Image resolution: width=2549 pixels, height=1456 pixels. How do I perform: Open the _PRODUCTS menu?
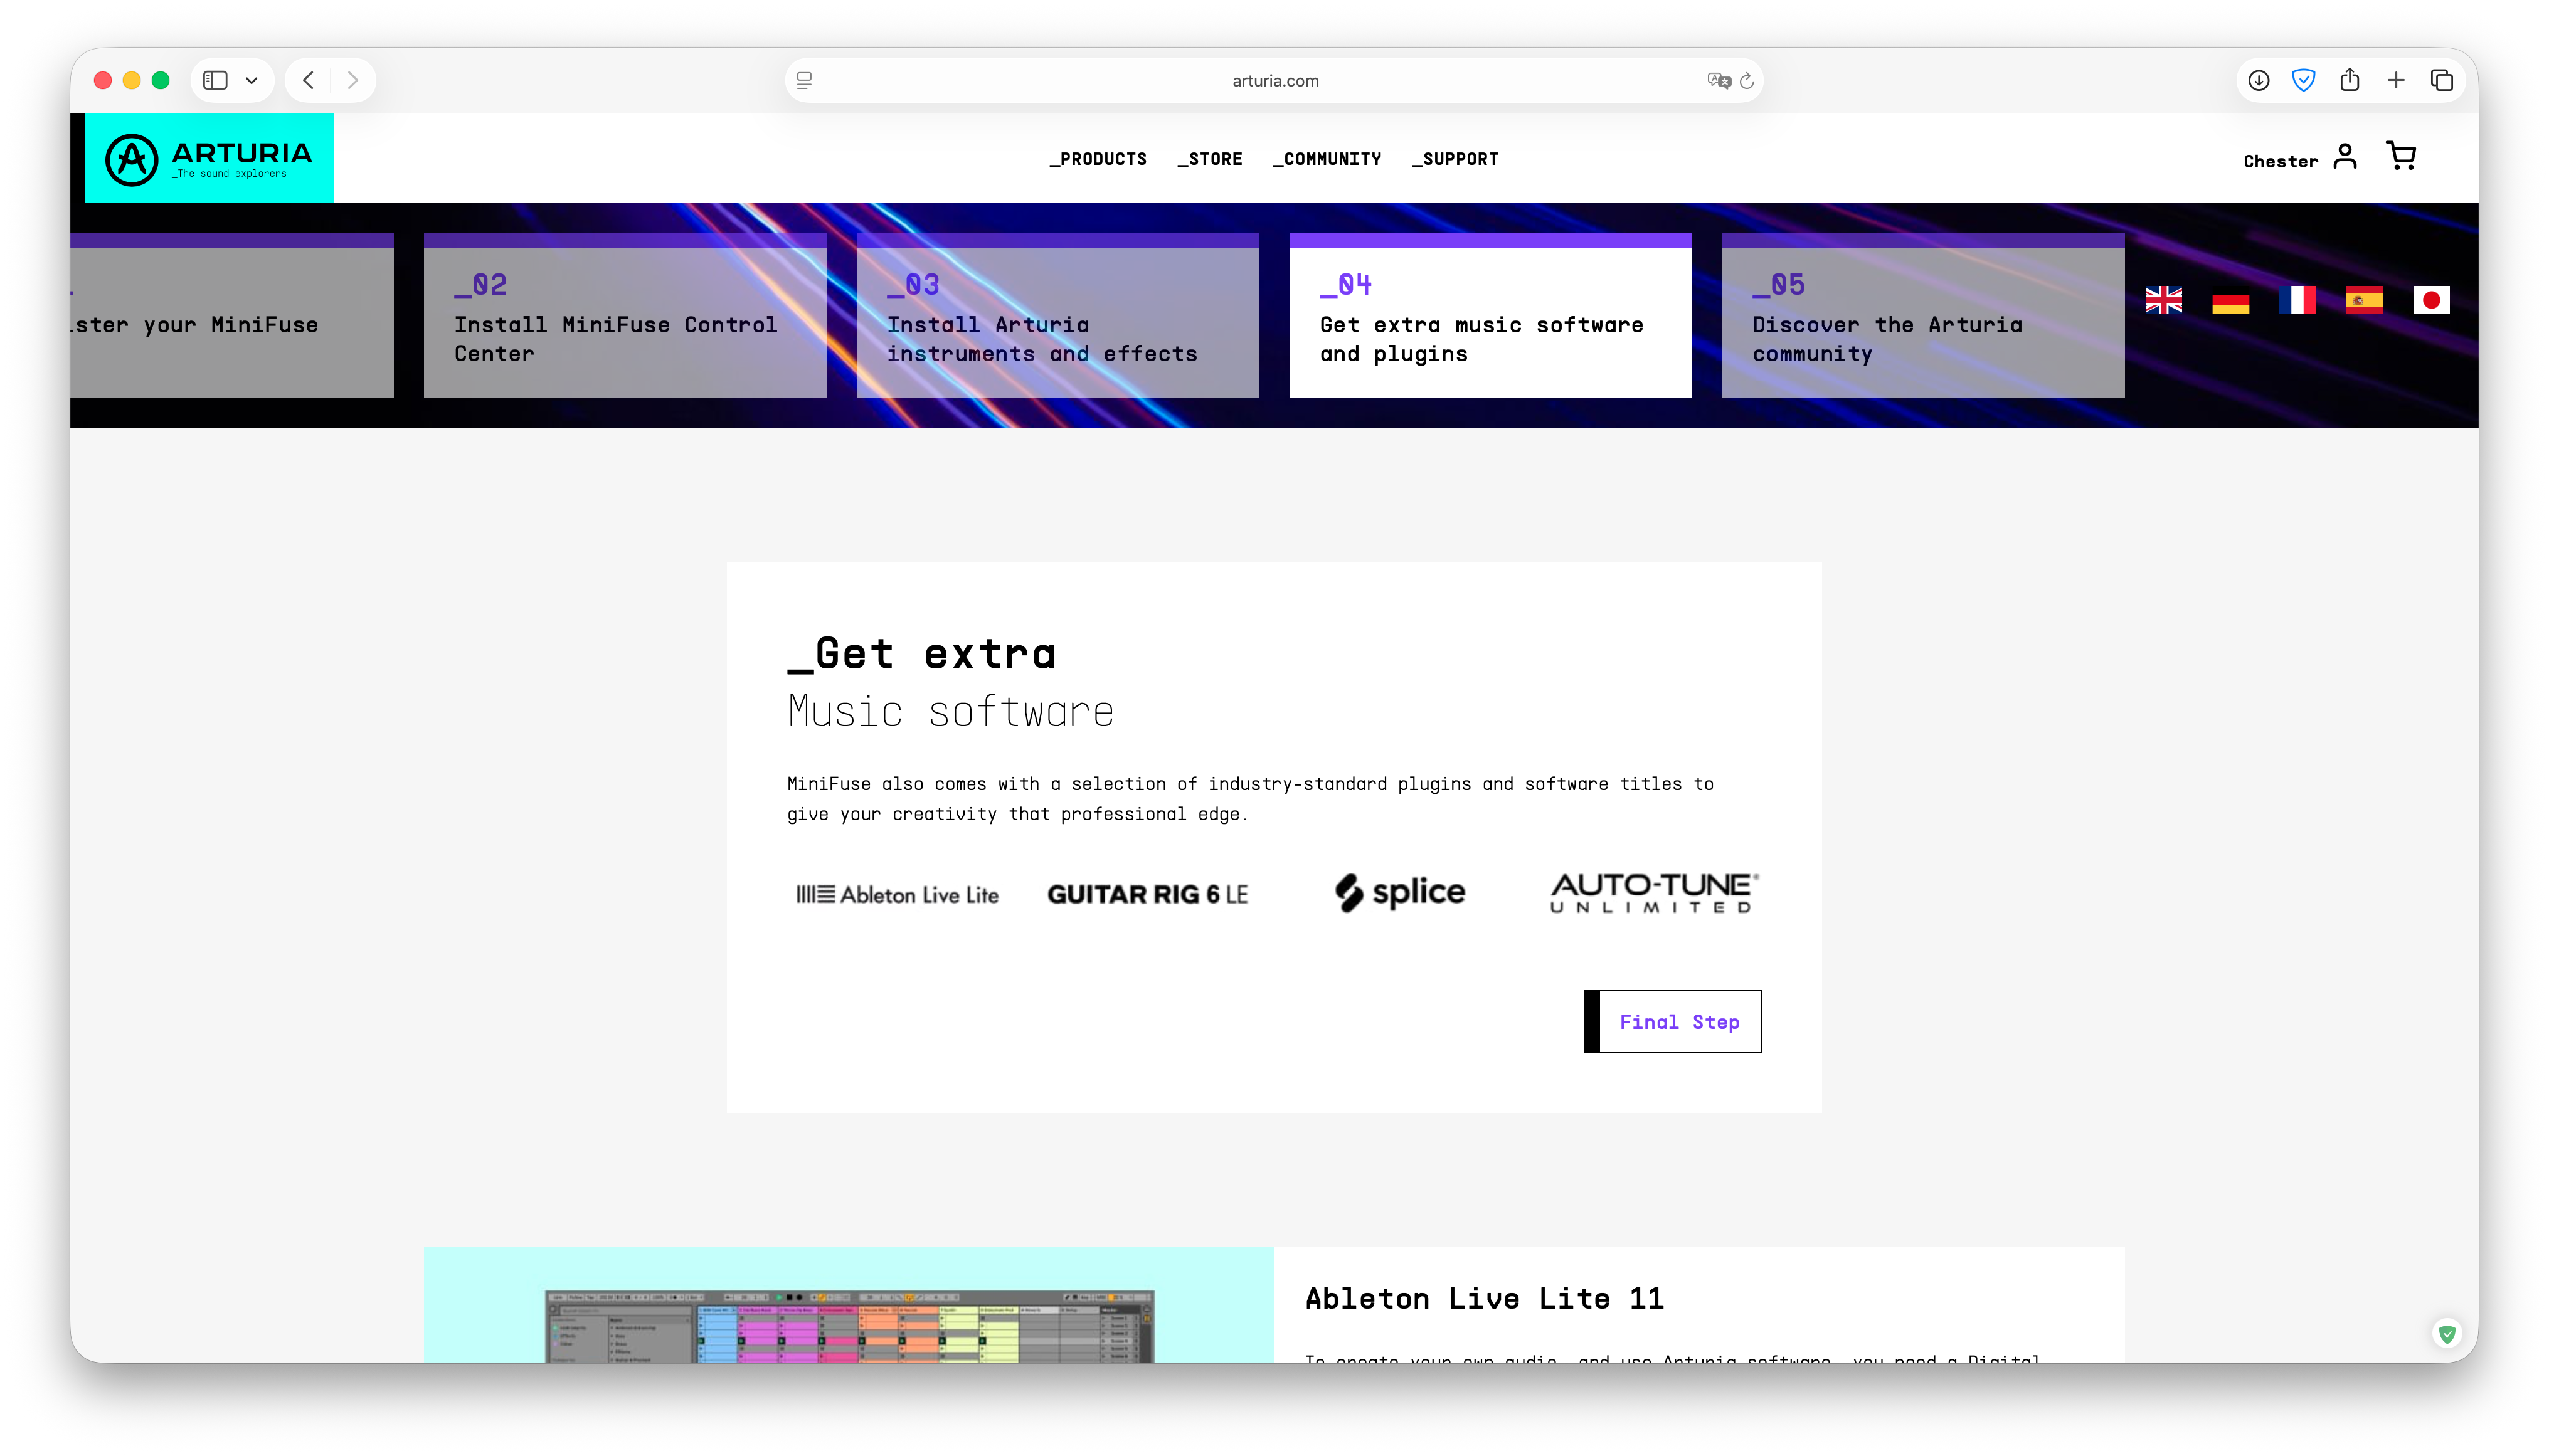tap(1097, 159)
